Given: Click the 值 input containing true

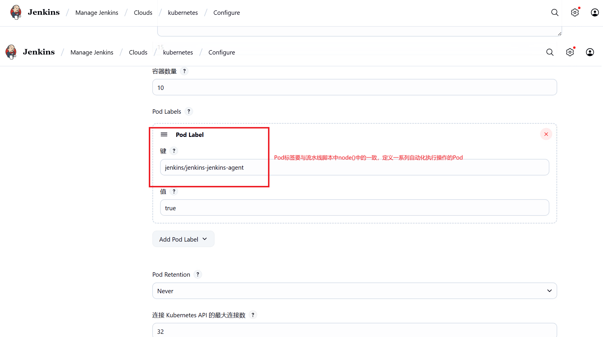Looking at the screenshot, I should (x=354, y=208).
